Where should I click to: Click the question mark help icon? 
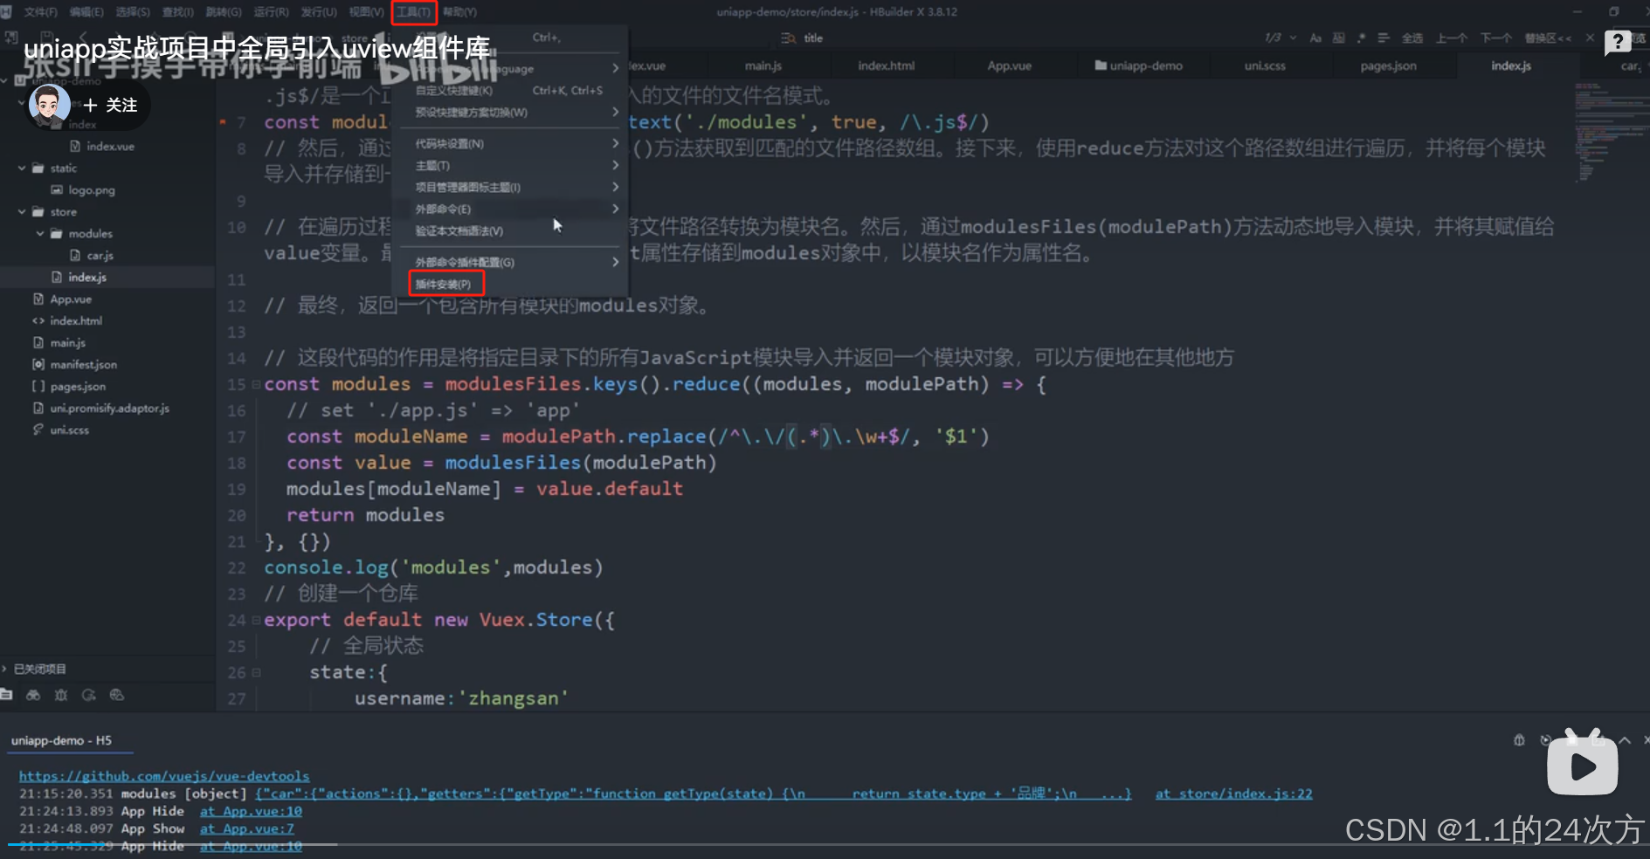pyautogui.click(x=1618, y=42)
